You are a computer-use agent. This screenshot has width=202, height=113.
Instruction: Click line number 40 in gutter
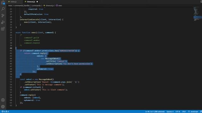(11, 48)
